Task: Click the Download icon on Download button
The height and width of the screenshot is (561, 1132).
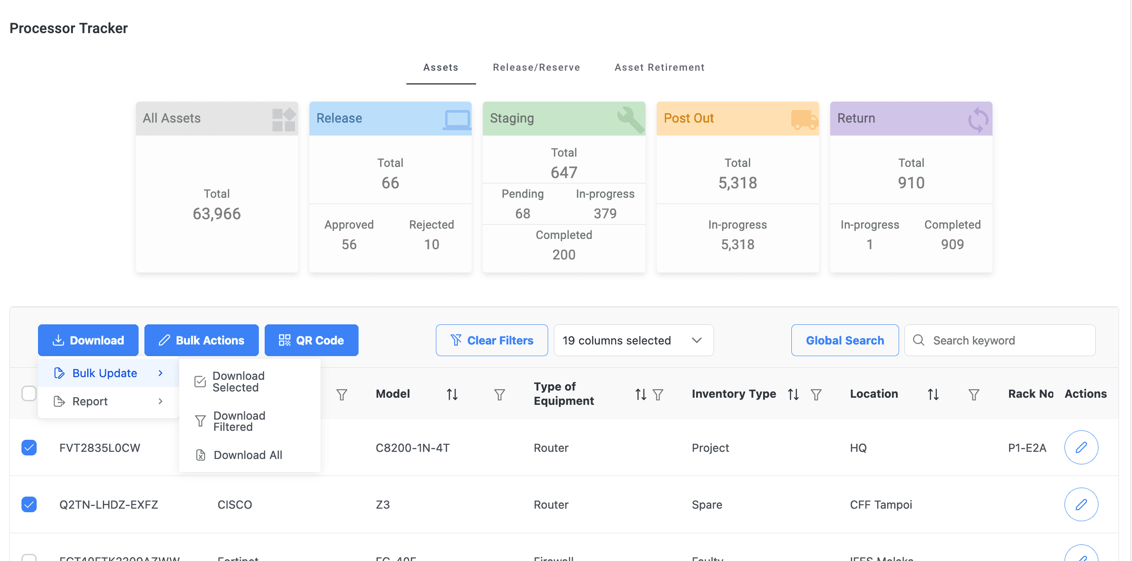Action: [x=59, y=340]
